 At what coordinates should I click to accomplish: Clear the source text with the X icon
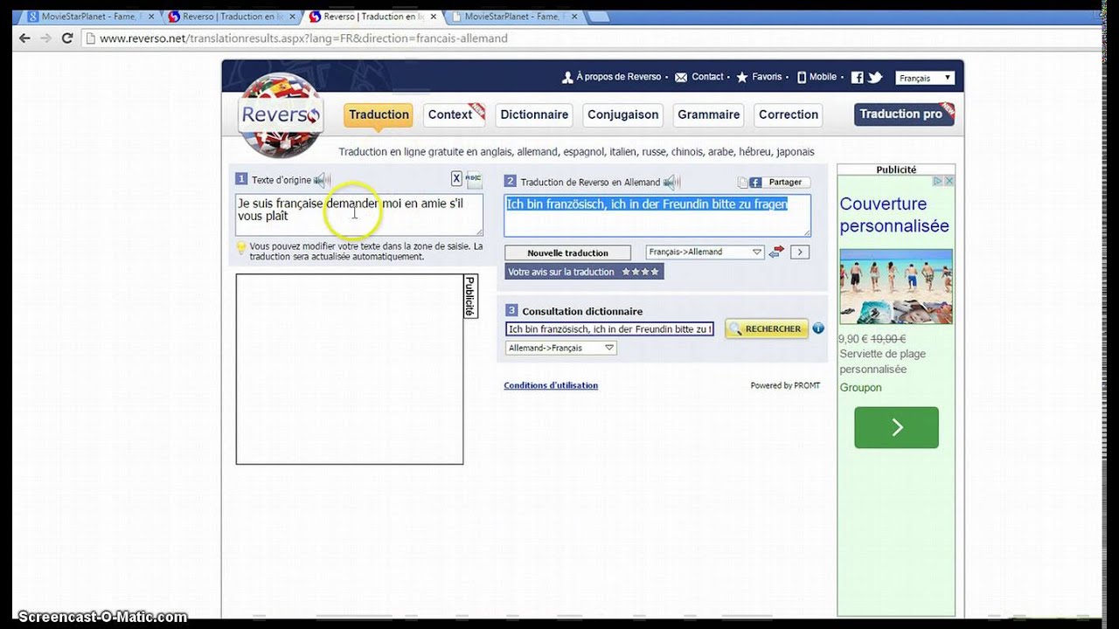(456, 179)
